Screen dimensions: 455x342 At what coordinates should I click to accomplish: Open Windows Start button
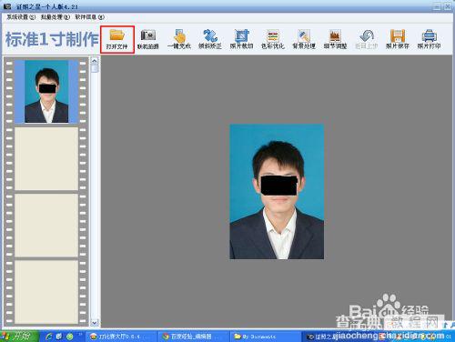click(x=19, y=337)
